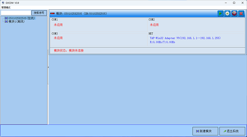
Task: Click the TAP-Win32 Adapter V9 network entry
Action: [185, 38]
